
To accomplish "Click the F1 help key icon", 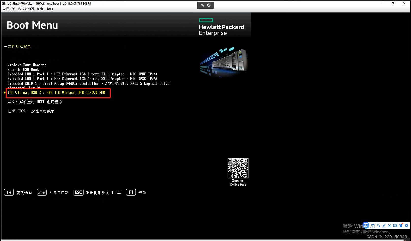I will point(131,192).
